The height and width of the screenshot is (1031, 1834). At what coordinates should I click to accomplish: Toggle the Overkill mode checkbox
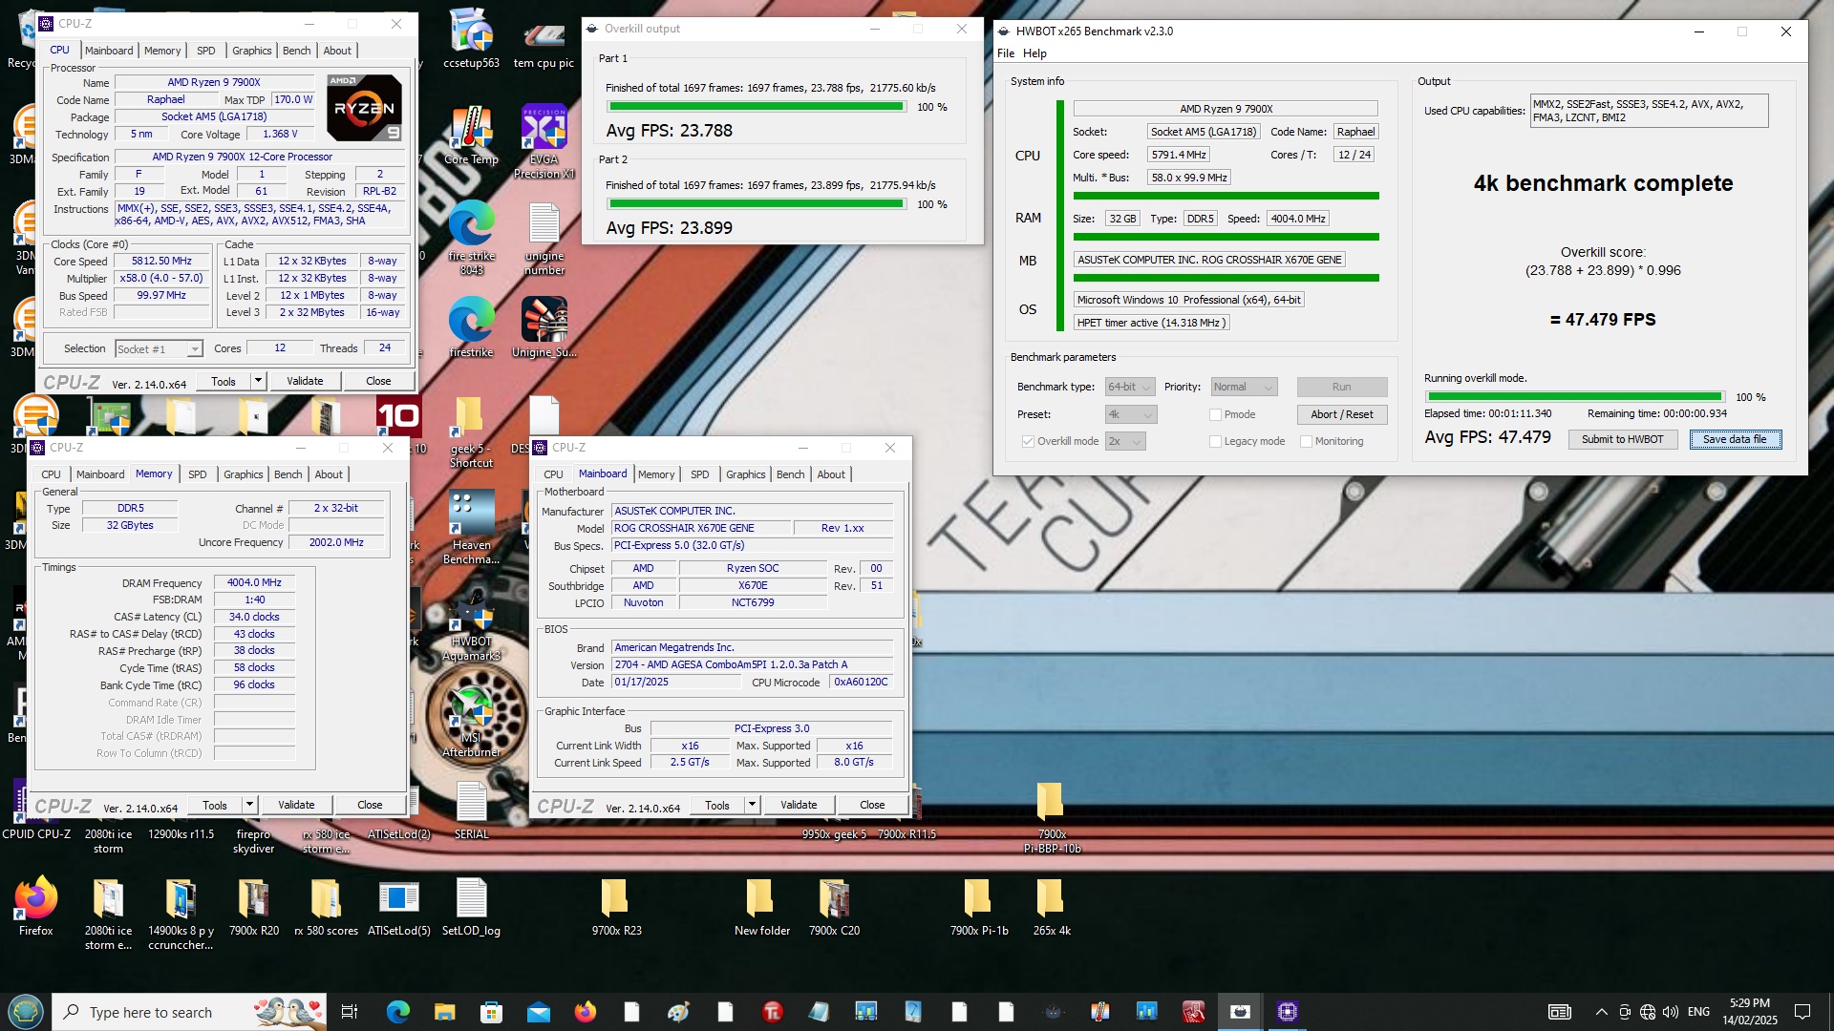click(1028, 441)
